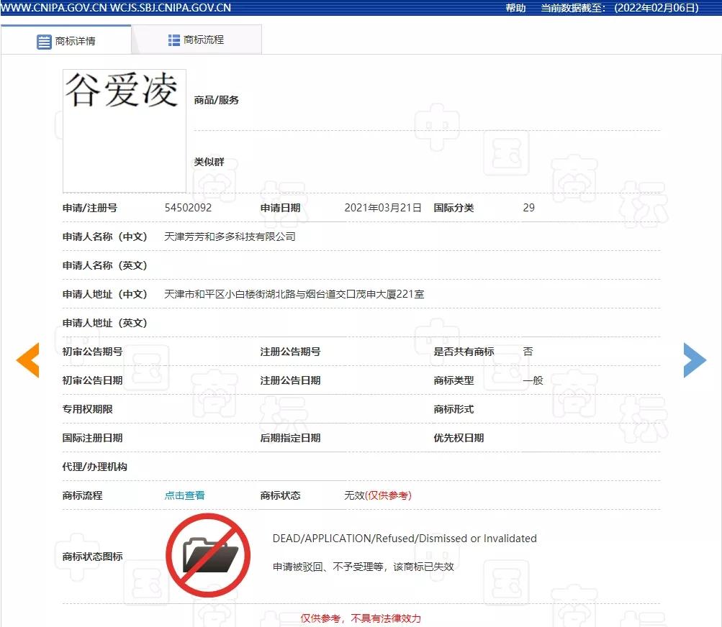Click the 商标详情 document icon
The width and height of the screenshot is (722, 627).
44,42
